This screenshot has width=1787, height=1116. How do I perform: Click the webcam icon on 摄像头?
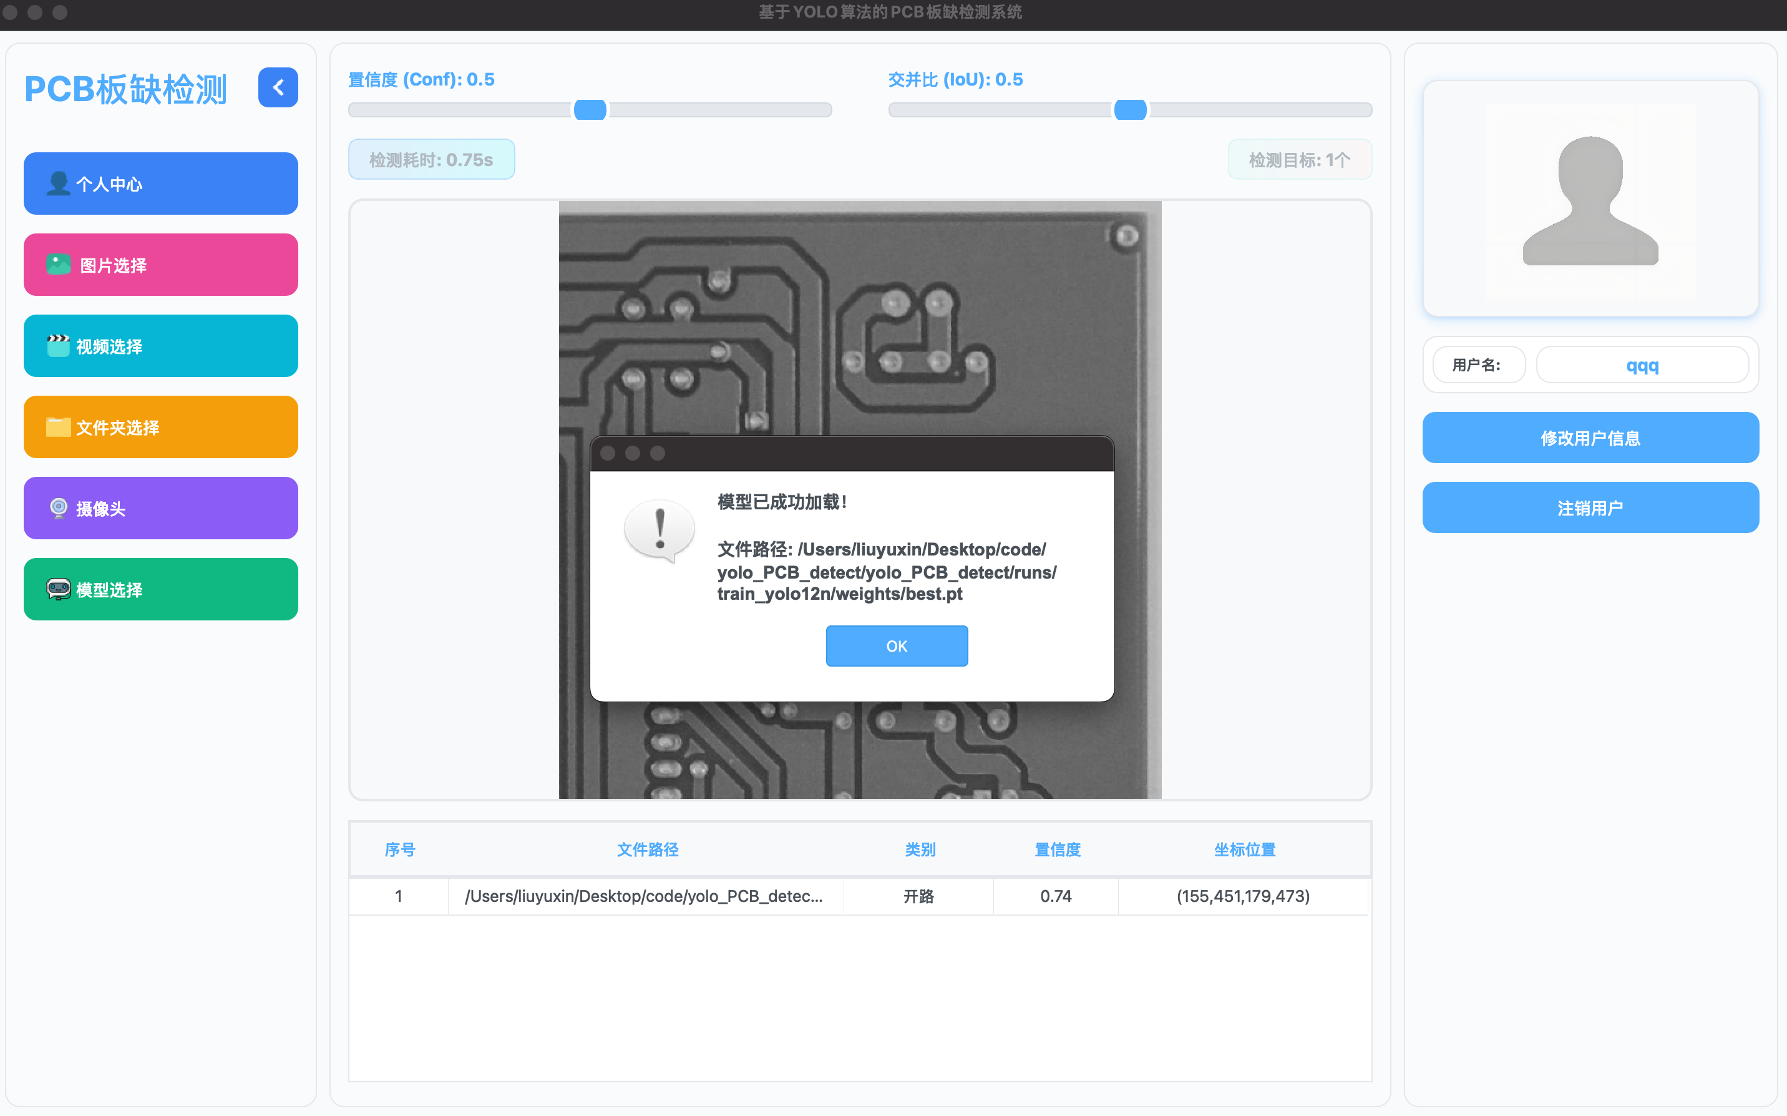point(58,508)
